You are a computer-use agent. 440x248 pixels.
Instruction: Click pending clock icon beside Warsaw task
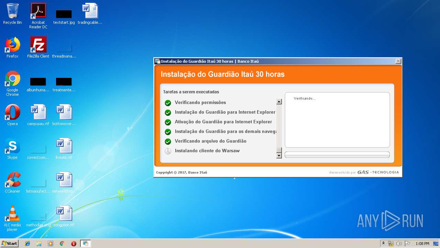click(x=168, y=151)
